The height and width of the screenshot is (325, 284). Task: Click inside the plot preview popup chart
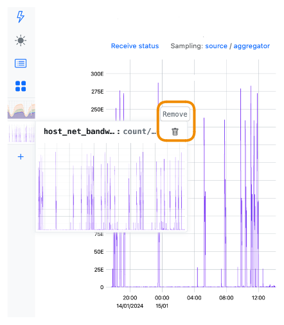point(111,187)
